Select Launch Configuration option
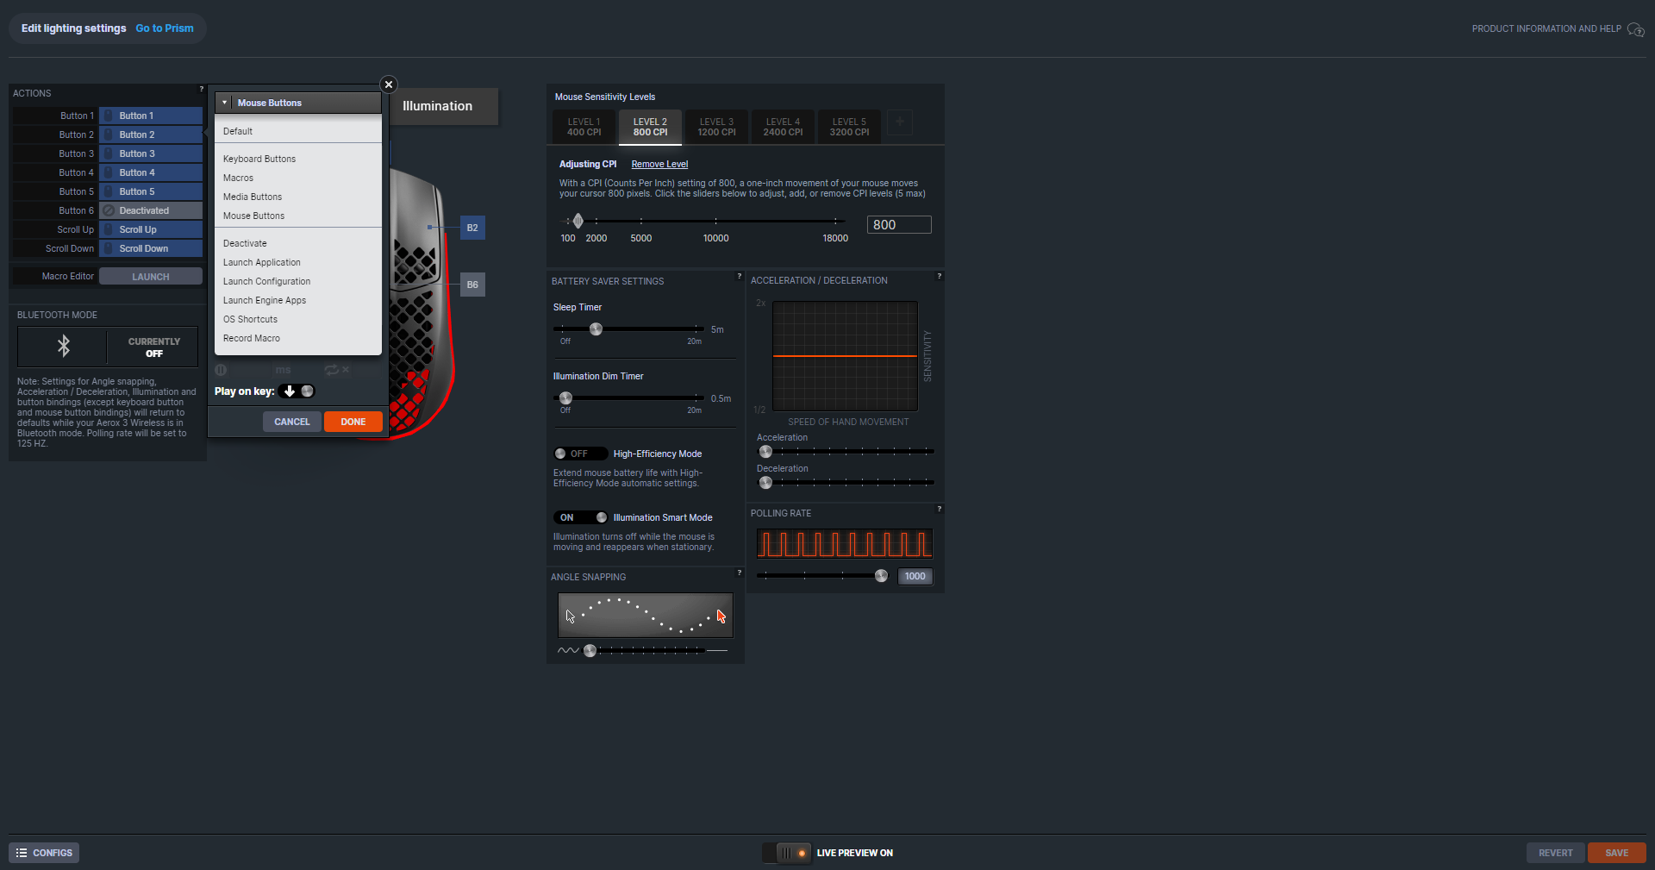 pos(298,281)
